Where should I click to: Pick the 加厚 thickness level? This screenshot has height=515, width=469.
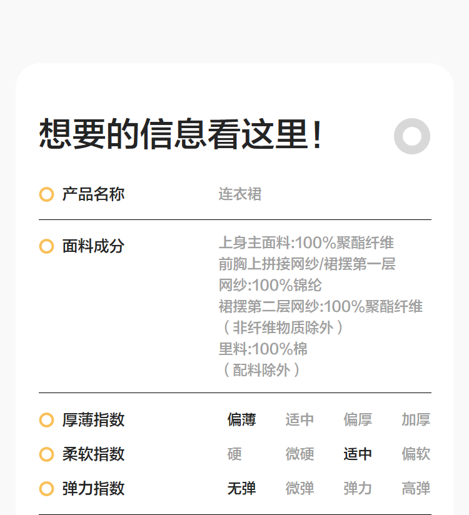(416, 420)
